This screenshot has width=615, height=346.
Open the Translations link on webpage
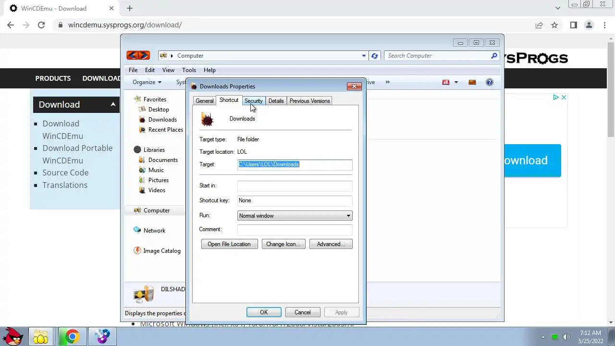click(x=65, y=185)
